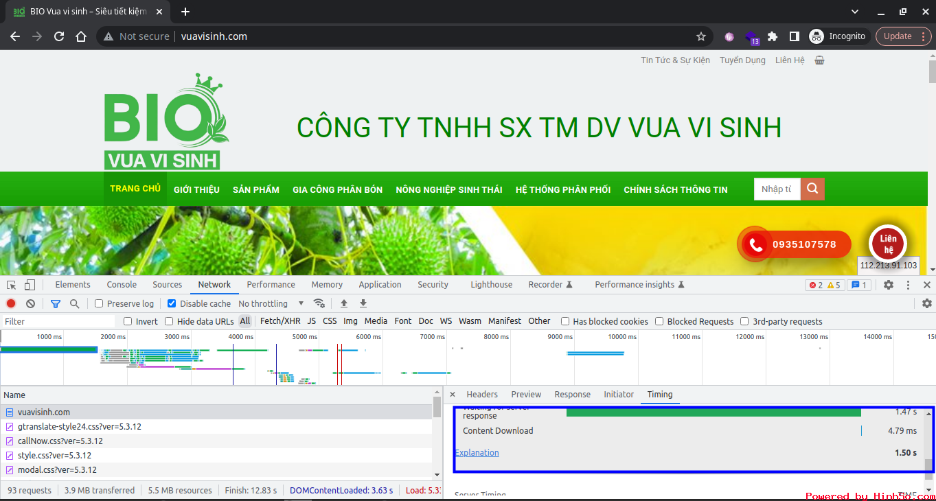Open the Extensions puzzle icon
The width and height of the screenshot is (936, 501).
773,36
